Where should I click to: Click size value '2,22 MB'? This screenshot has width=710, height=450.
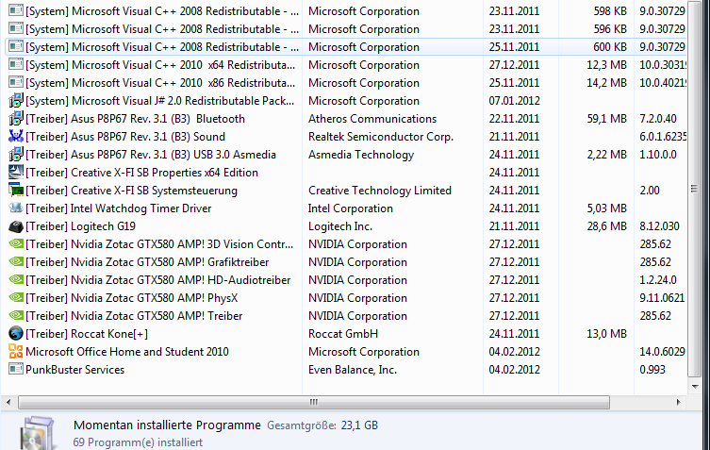tap(607, 155)
